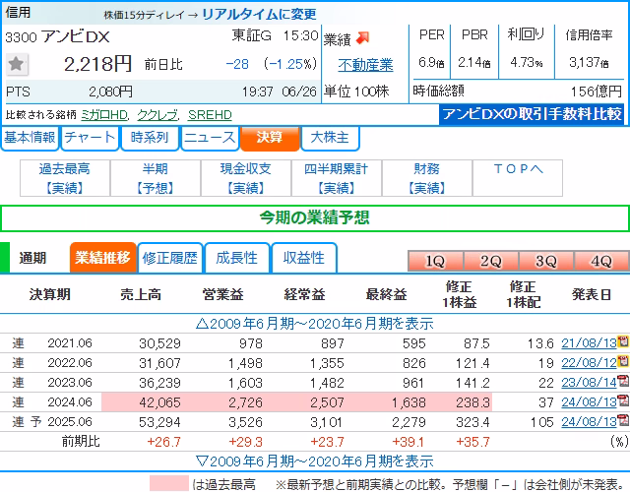The width and height of the screenshot is (630, 492).
Task: Open 24/08/13 link in the 2025.06 row
Action: click(x=589, y=422)
